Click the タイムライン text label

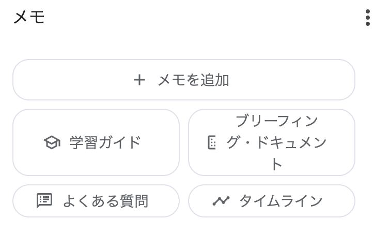[281, 201]
